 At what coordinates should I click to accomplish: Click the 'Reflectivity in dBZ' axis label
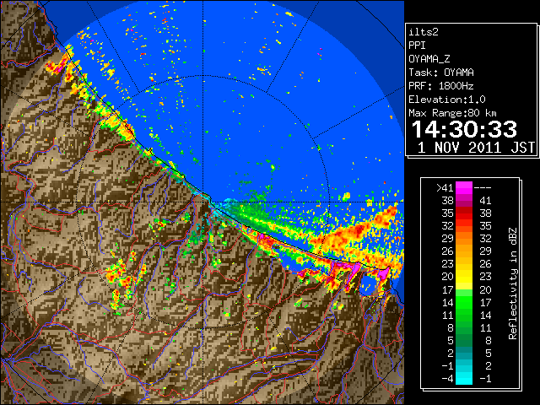pos(513,283)
